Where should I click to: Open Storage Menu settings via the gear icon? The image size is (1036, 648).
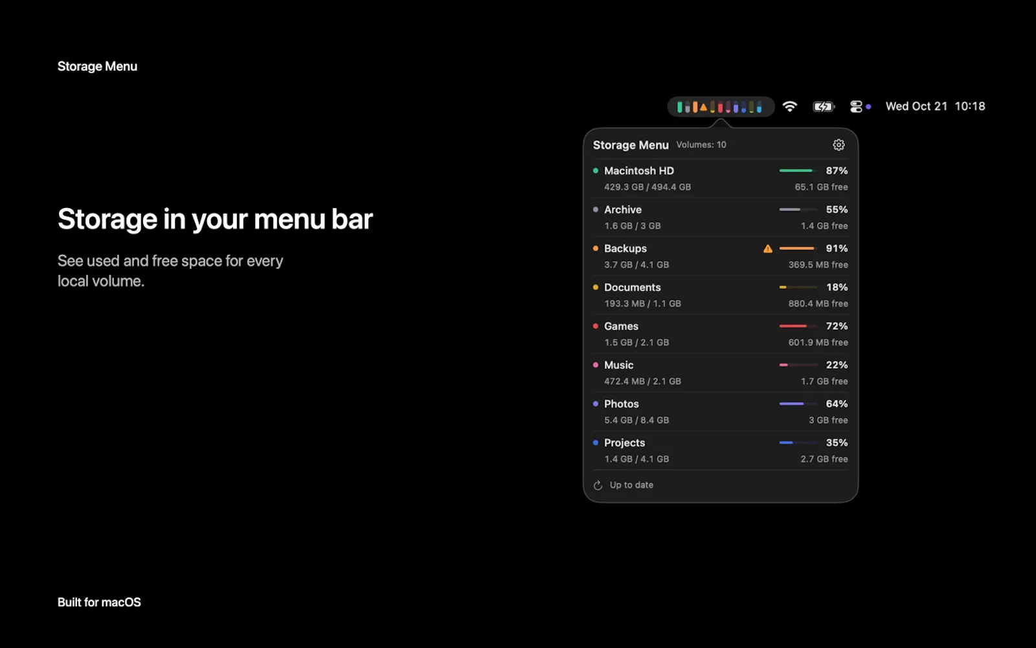[x=839, y=145]
